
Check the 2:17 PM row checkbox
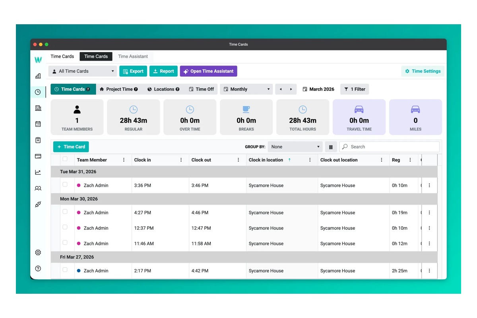pyautogui.click(x=65, y=270)
